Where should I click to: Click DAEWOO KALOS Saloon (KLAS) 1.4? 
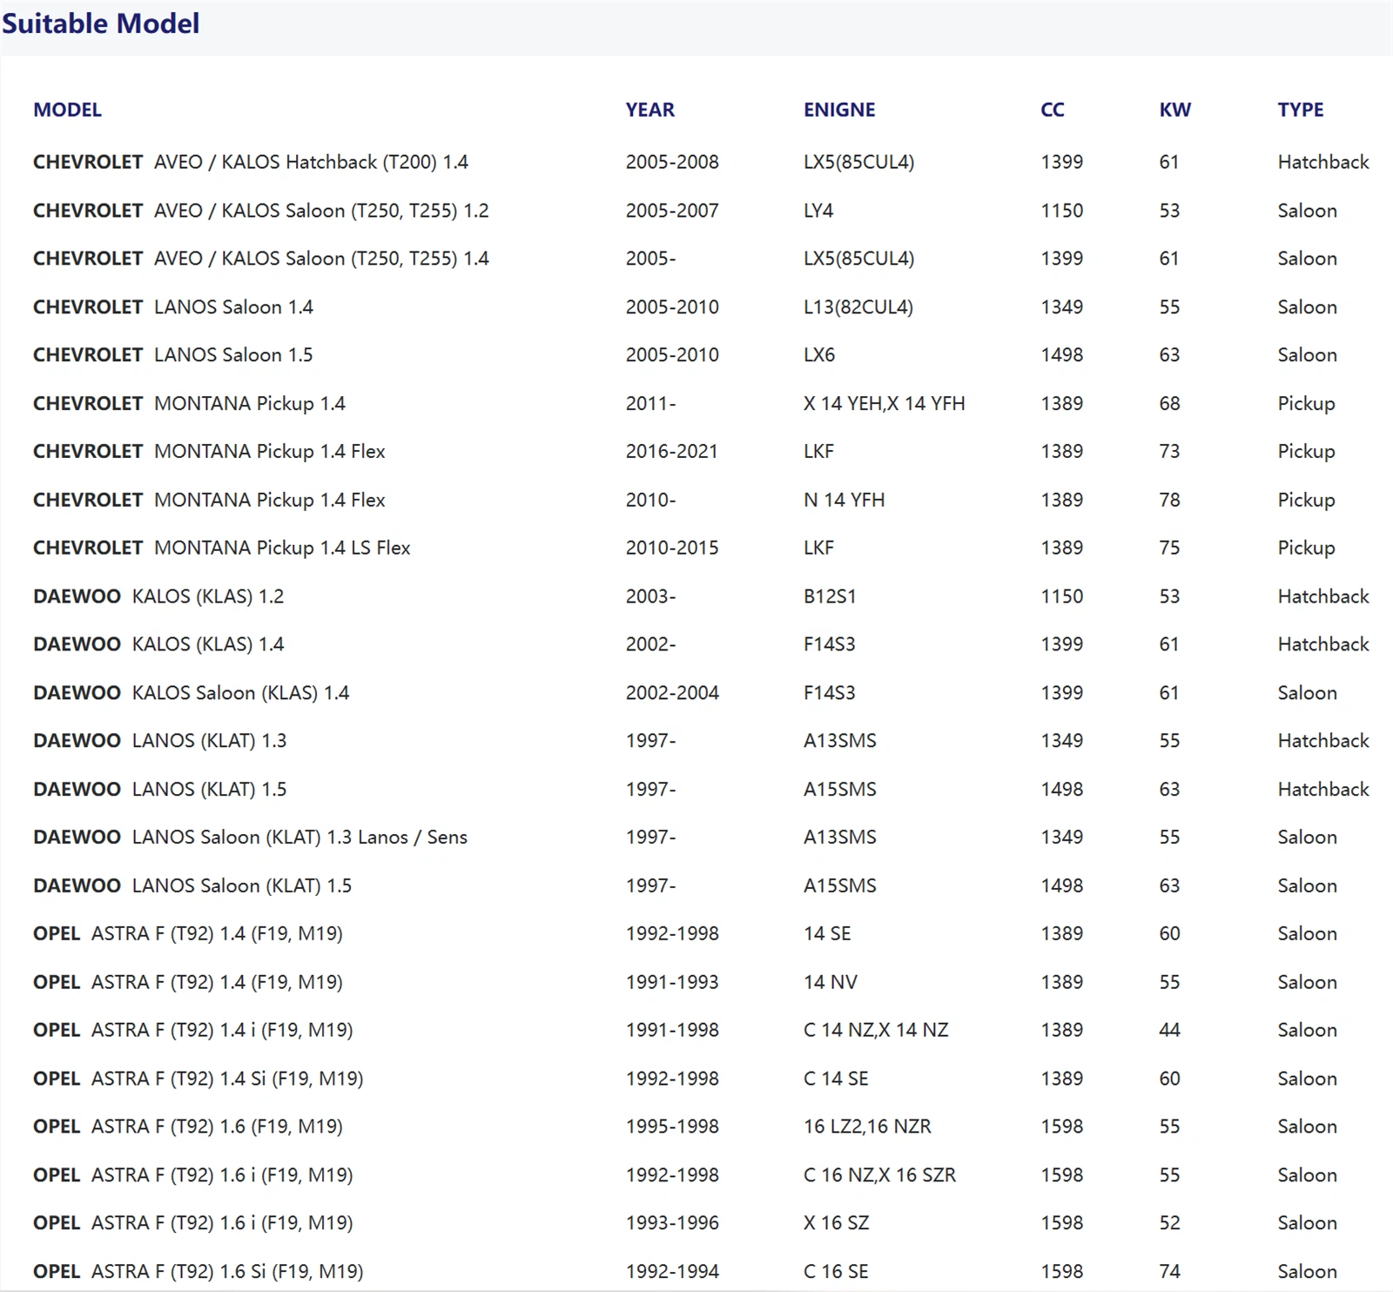pos(191,693)
